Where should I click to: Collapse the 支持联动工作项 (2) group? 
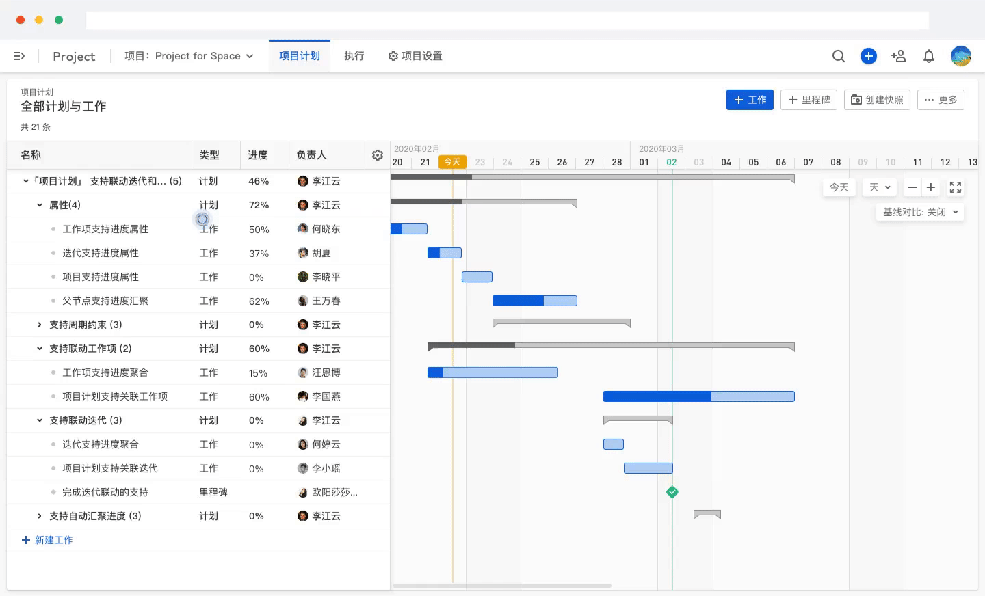[x=40, y=349]
